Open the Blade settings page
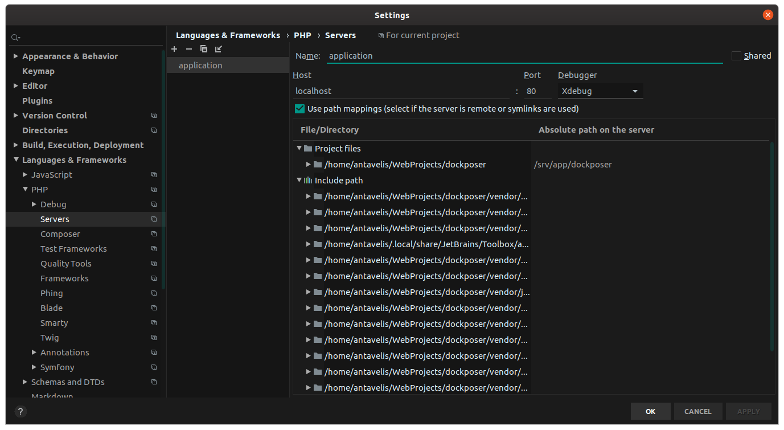Viewport: 784px width, 430px height. point(51,308)
